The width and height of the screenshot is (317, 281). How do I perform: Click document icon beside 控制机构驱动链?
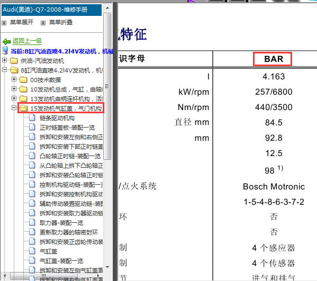(32, 184)
